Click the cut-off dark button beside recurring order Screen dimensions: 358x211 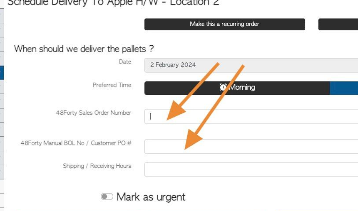click(338, 24)
